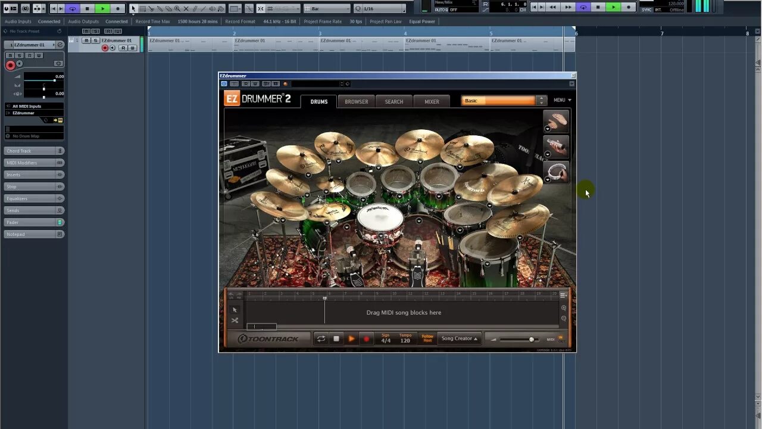
Task: Click Rewind in the top-right transport panel
Action: pyautogui.click(x=553, y=7)
